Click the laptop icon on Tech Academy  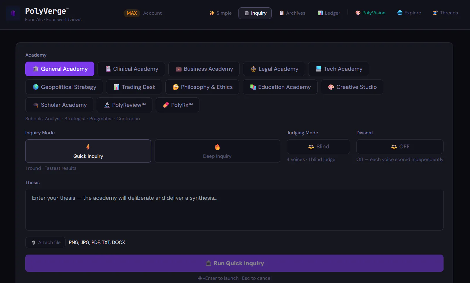click(319, 69)
